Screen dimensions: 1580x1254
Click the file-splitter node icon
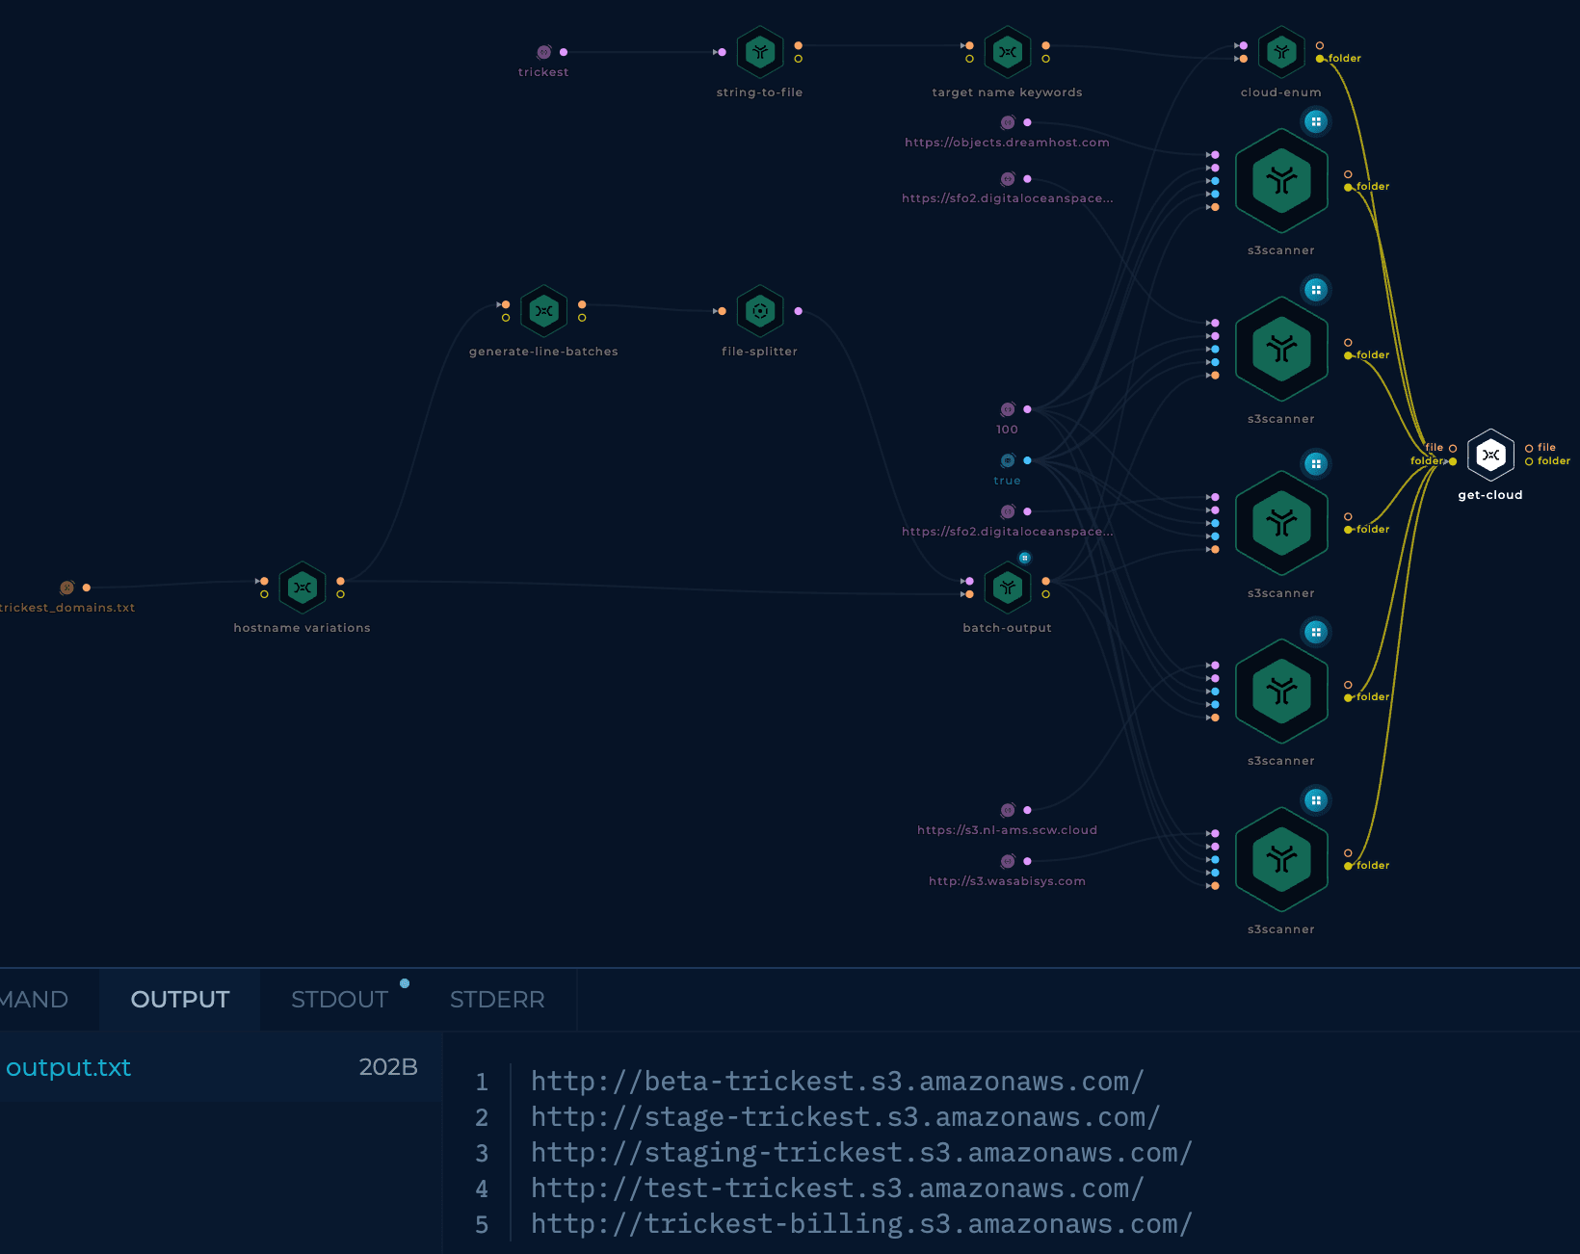[760, 311]
